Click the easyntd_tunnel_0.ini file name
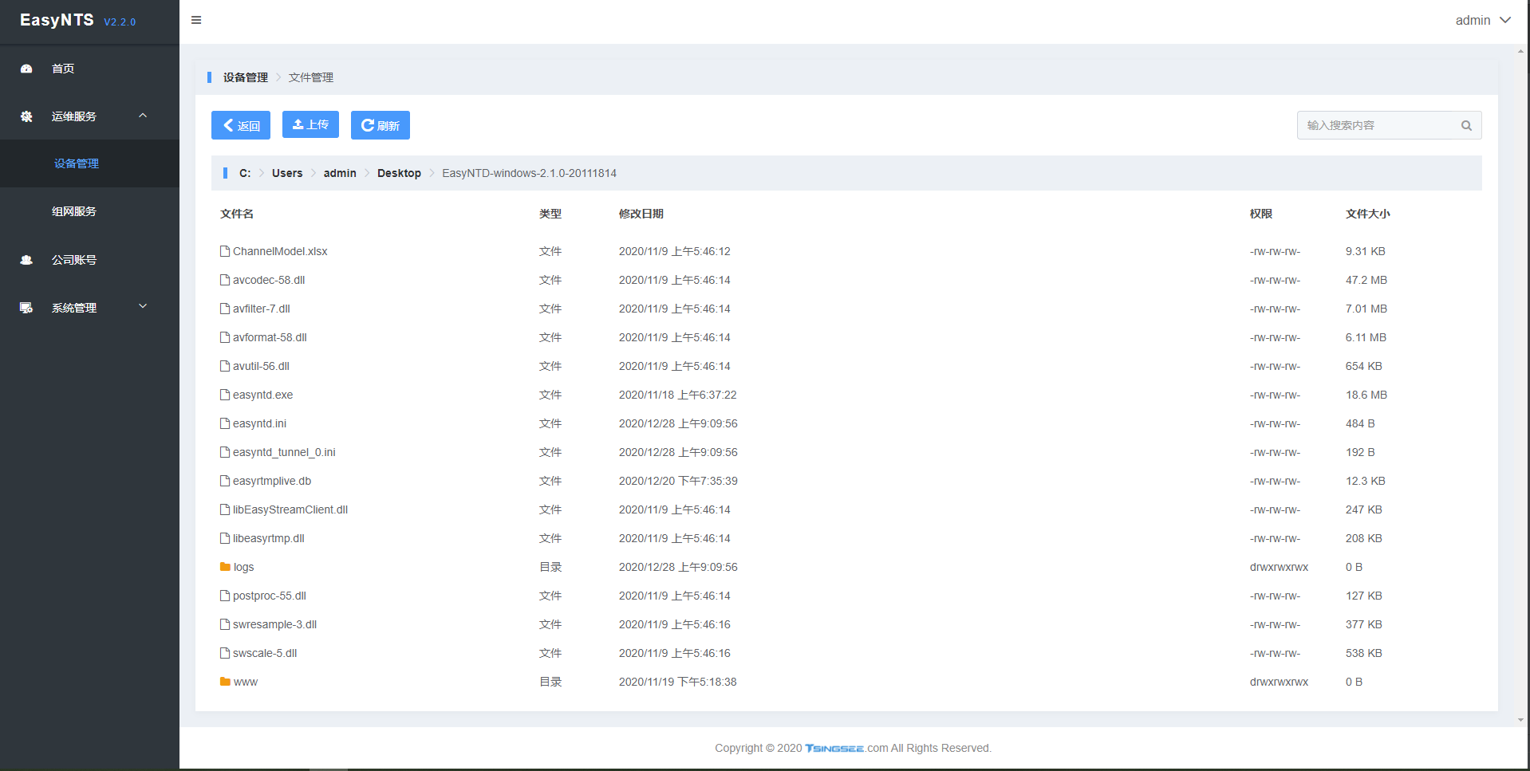The height and width of the screenshot is (771, 1530). pos(284,452)
